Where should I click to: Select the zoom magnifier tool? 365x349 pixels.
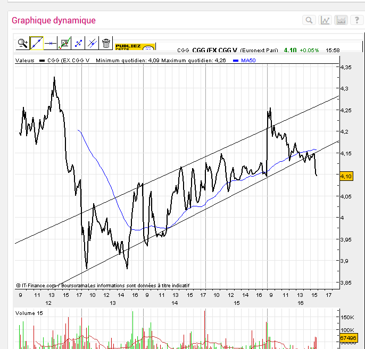coord(22,43)
